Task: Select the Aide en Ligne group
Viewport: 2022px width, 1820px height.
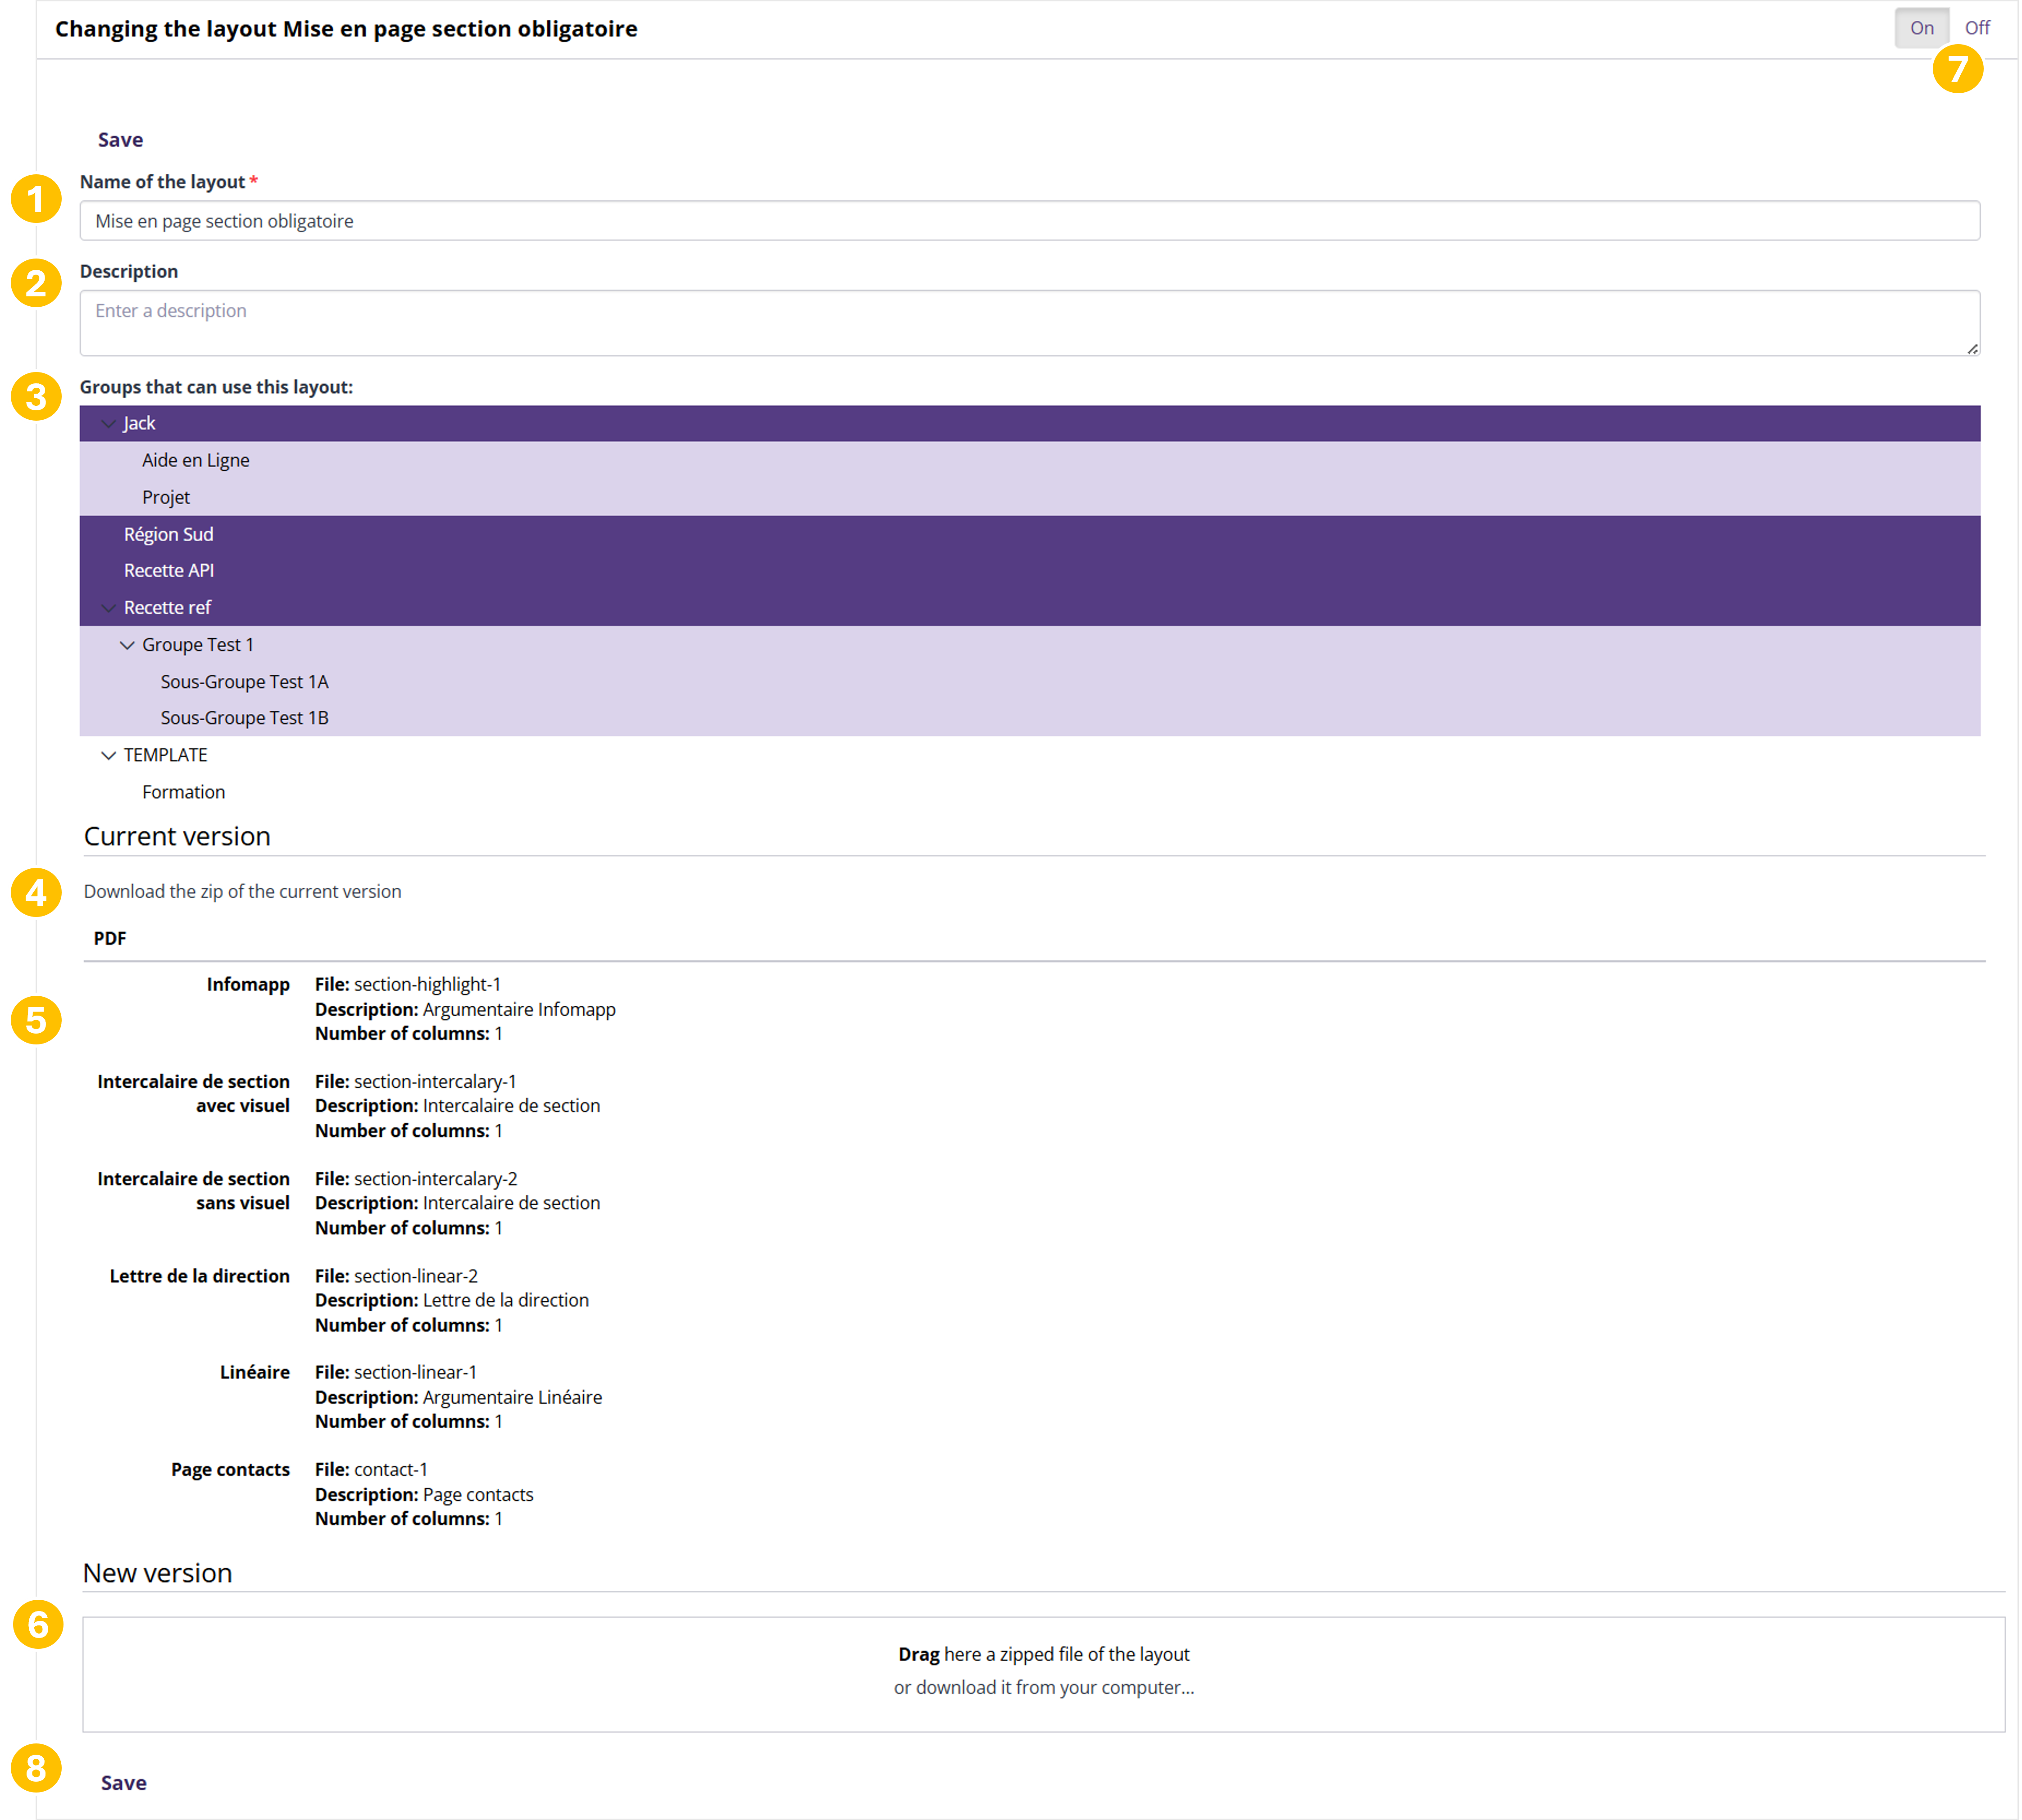Action: pyautogui.click(x=196, y=460)
